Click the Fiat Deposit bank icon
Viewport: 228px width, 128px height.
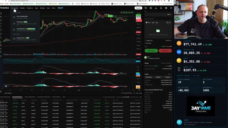click(14, 23)
